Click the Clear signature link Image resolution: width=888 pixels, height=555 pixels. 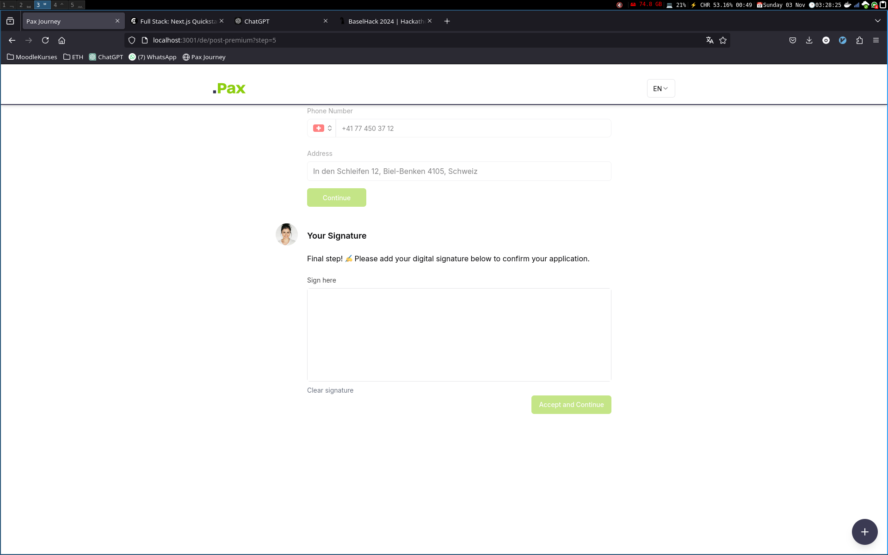(x=330, y=390)
